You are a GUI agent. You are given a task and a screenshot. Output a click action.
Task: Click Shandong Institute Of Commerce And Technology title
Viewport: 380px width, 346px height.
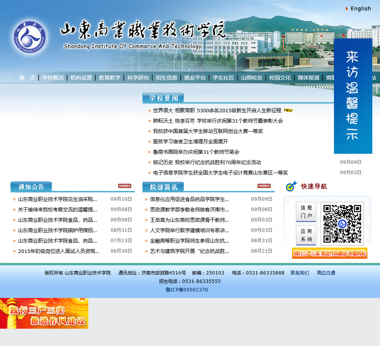pos(132,46)
